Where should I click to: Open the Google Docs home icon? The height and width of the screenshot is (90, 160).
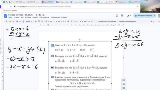pyautogui.click(x=5, y=16)
